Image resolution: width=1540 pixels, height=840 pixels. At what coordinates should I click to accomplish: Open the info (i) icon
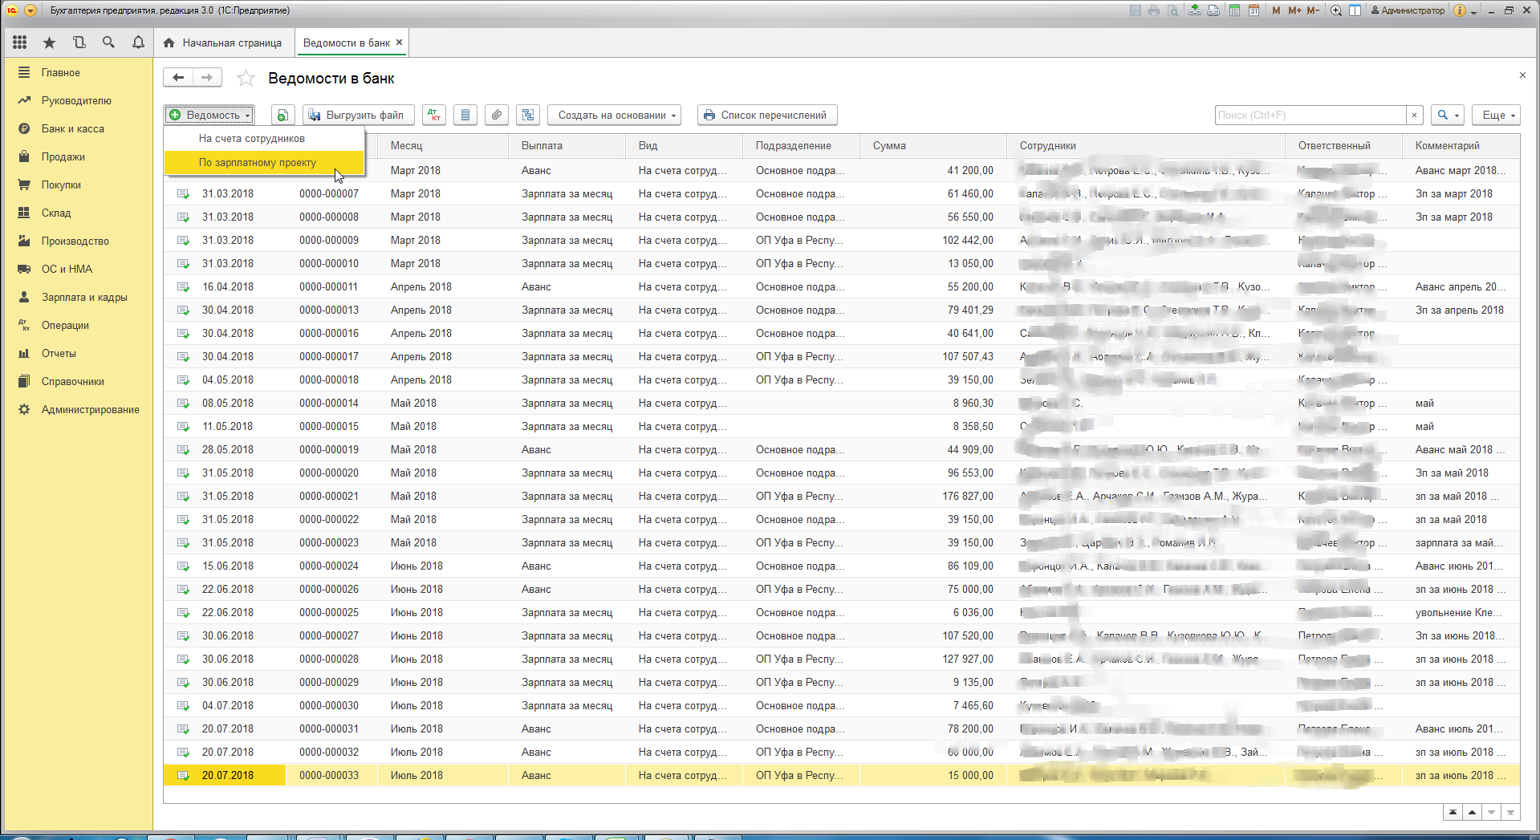point(1460,10)
